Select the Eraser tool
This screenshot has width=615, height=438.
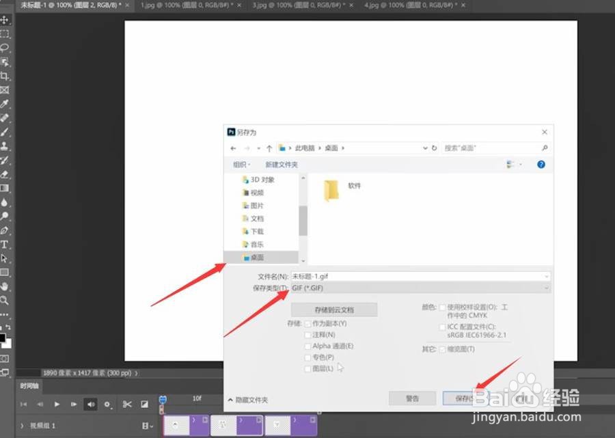click(x=5, y=174)
